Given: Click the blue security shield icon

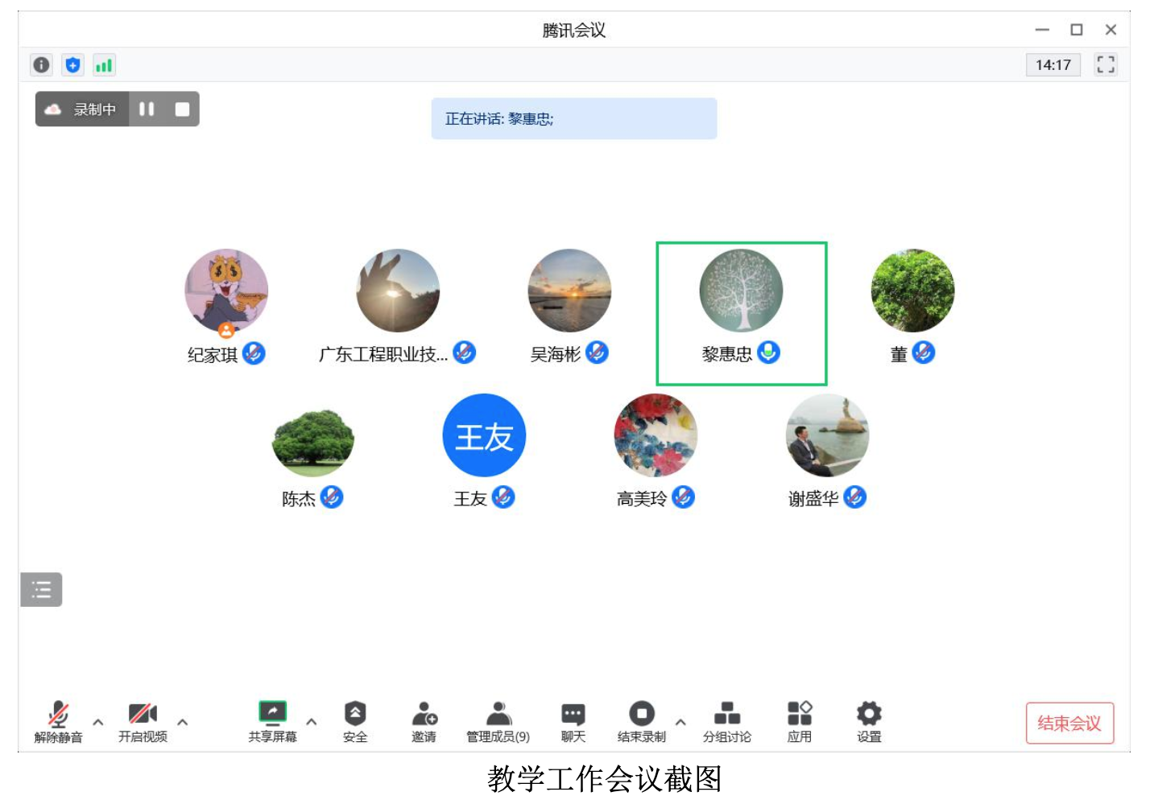Looking at the screenshot, I should pos(72,65).
